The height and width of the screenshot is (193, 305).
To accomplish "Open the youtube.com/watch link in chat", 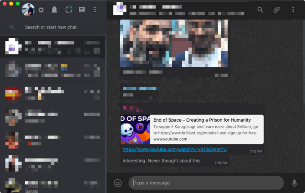I will tap(174, 149).
